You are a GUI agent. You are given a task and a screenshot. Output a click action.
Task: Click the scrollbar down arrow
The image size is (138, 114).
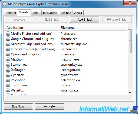[x=130, y=93]
